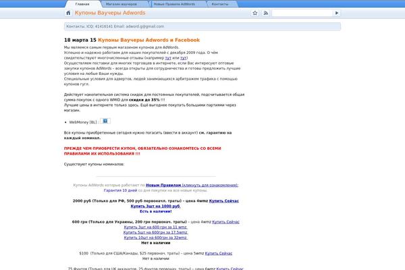Open the Новым Правилам link
Screen dimensions: 405x270
tap(163, 185)
